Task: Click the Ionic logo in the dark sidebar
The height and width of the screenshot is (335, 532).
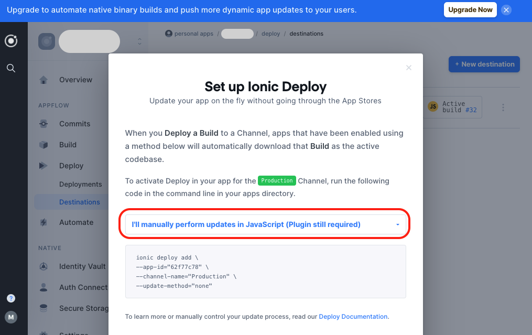Action: tap(11, 41)
